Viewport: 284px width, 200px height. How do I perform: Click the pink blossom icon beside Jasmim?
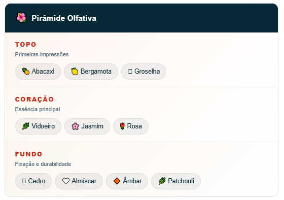76,126
